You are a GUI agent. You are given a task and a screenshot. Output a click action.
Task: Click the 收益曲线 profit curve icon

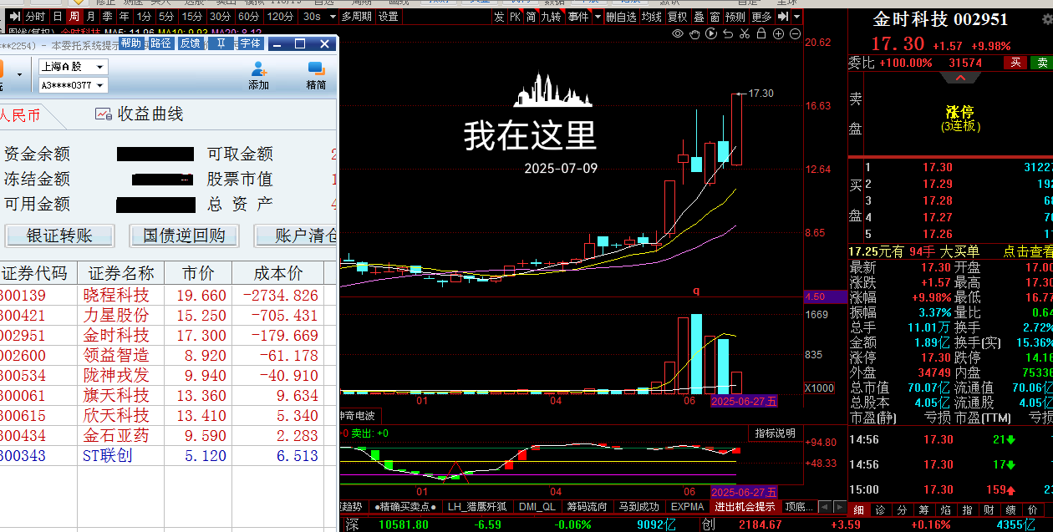coord(103,114)
